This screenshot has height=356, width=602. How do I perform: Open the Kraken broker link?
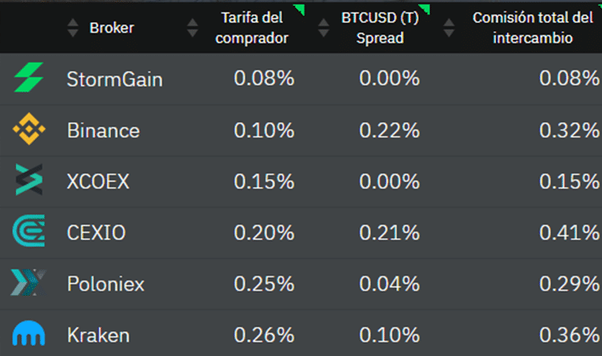coord(98,335)
